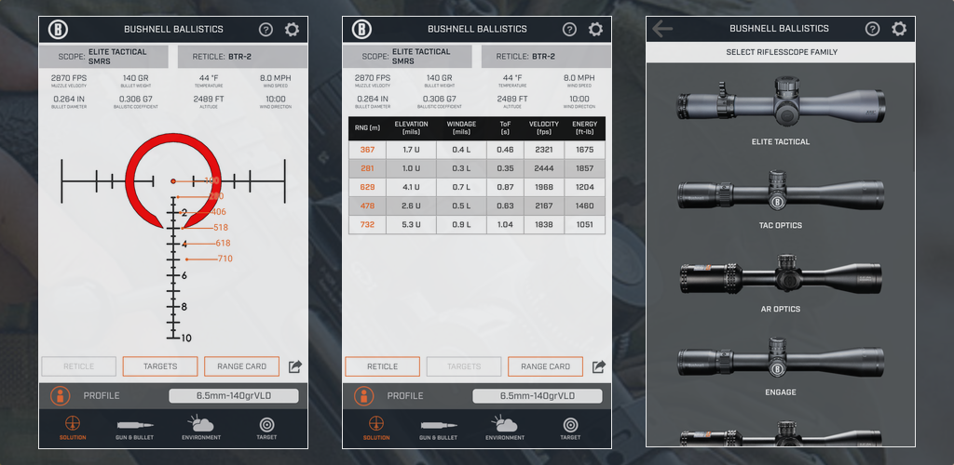Select Solution tab in middle panel
The image size is (954, 465).
click(376, 429)
